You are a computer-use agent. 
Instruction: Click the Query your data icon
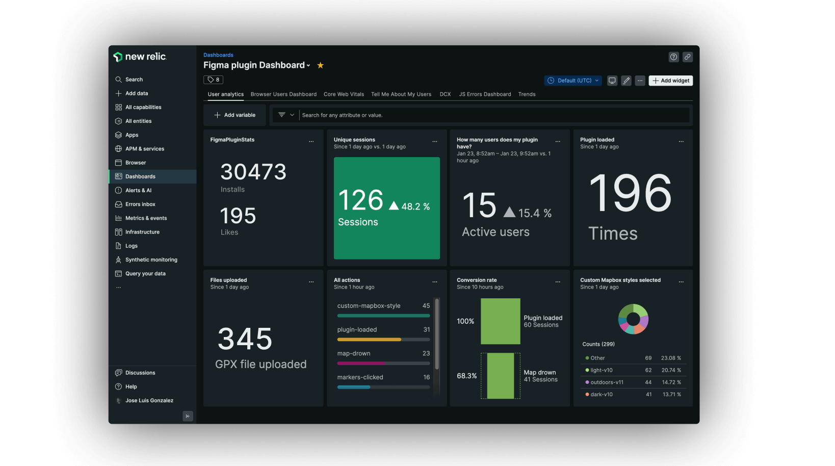coord(118,274)
